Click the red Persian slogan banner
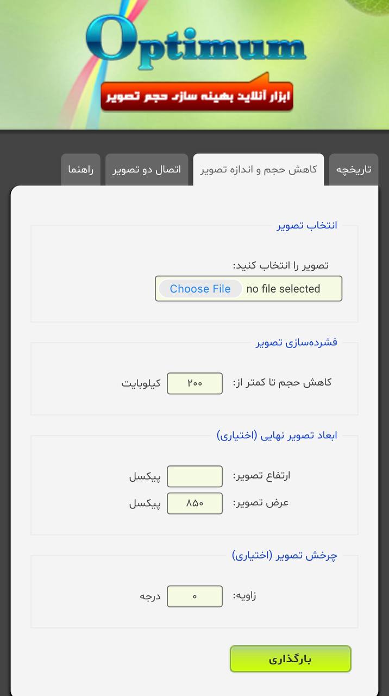 (x=197, y=97)
